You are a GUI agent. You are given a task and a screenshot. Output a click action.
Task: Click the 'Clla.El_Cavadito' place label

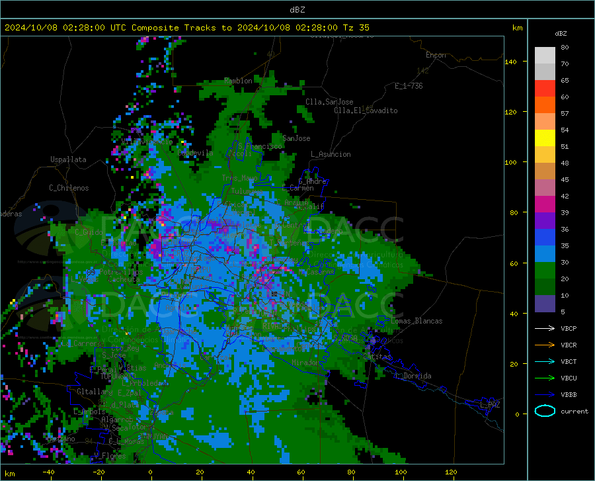pos(366,110)
